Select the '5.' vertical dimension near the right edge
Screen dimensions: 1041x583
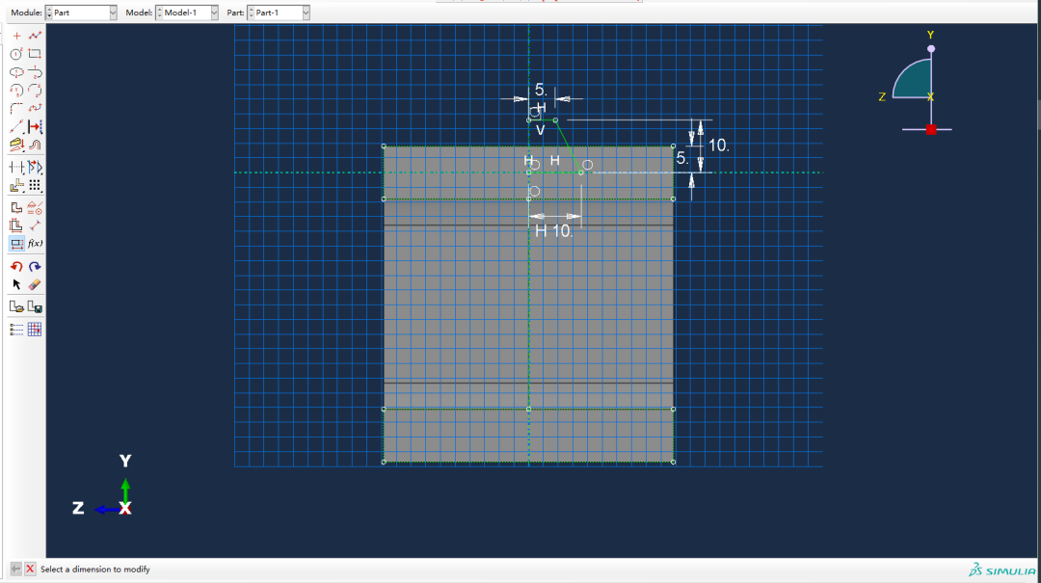681,159
